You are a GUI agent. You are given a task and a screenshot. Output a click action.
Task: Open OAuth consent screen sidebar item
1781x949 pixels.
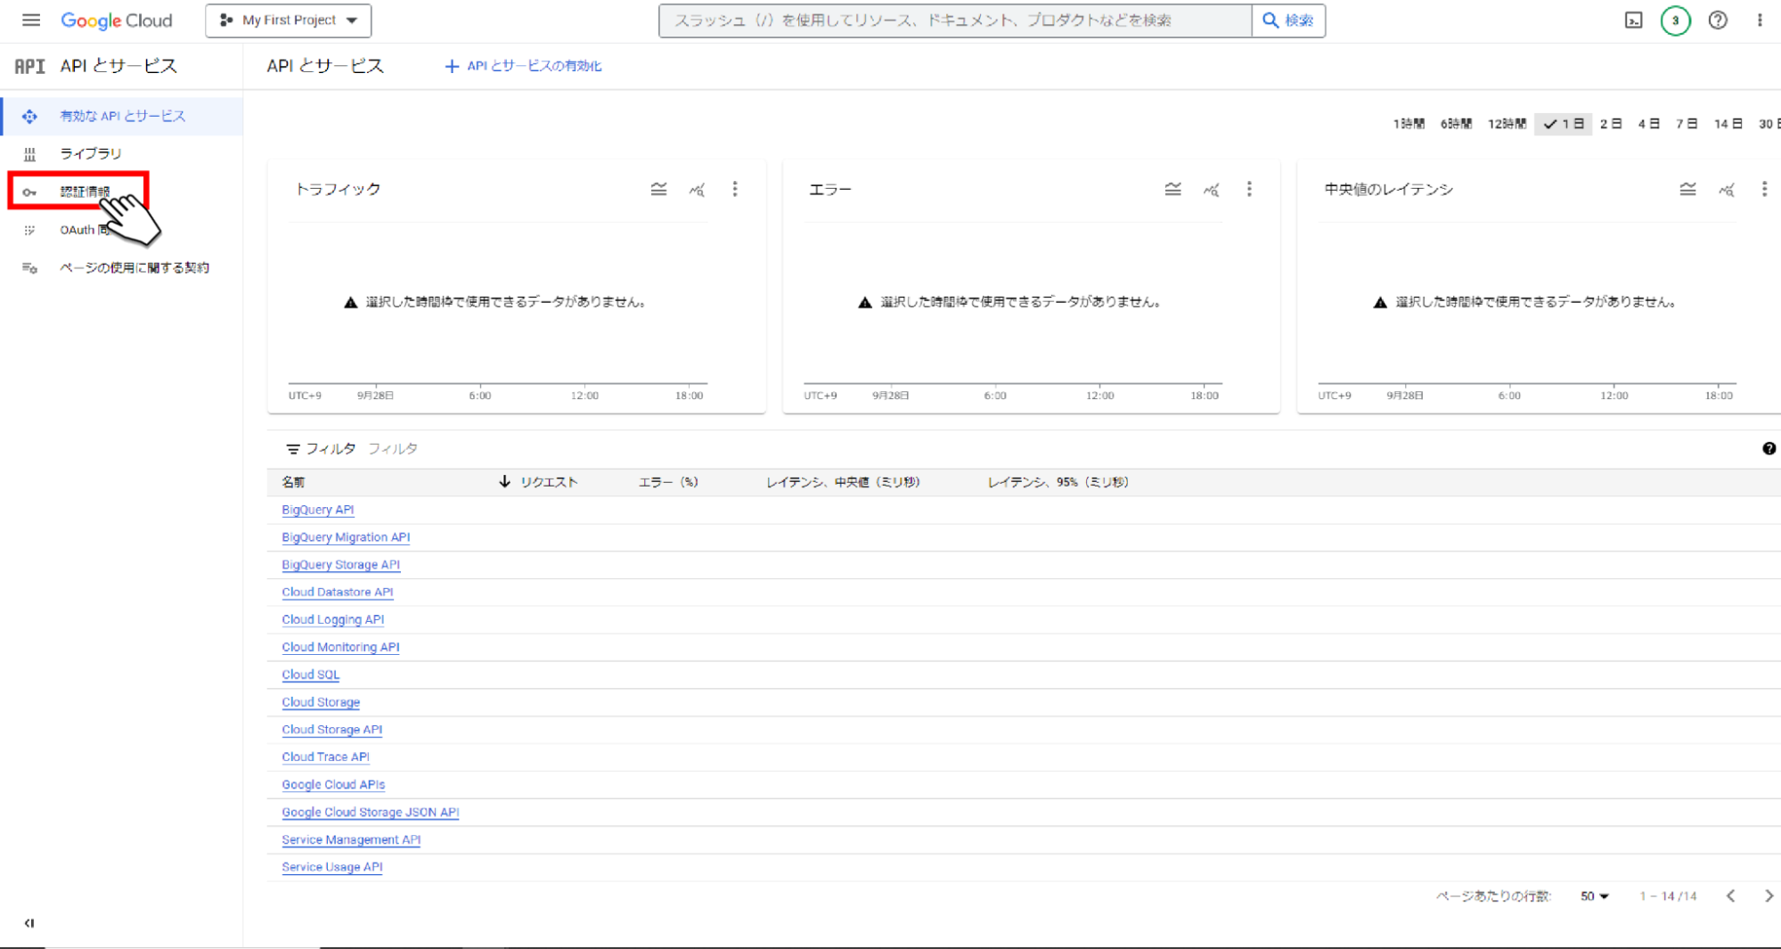pos(85,230)
